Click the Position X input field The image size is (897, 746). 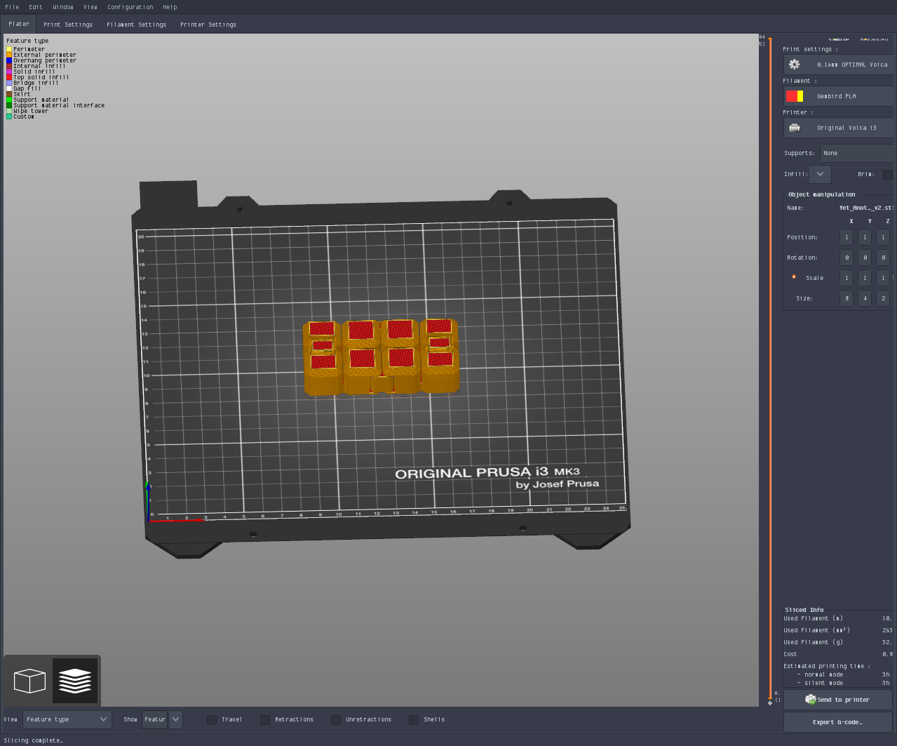click(847, 237)
